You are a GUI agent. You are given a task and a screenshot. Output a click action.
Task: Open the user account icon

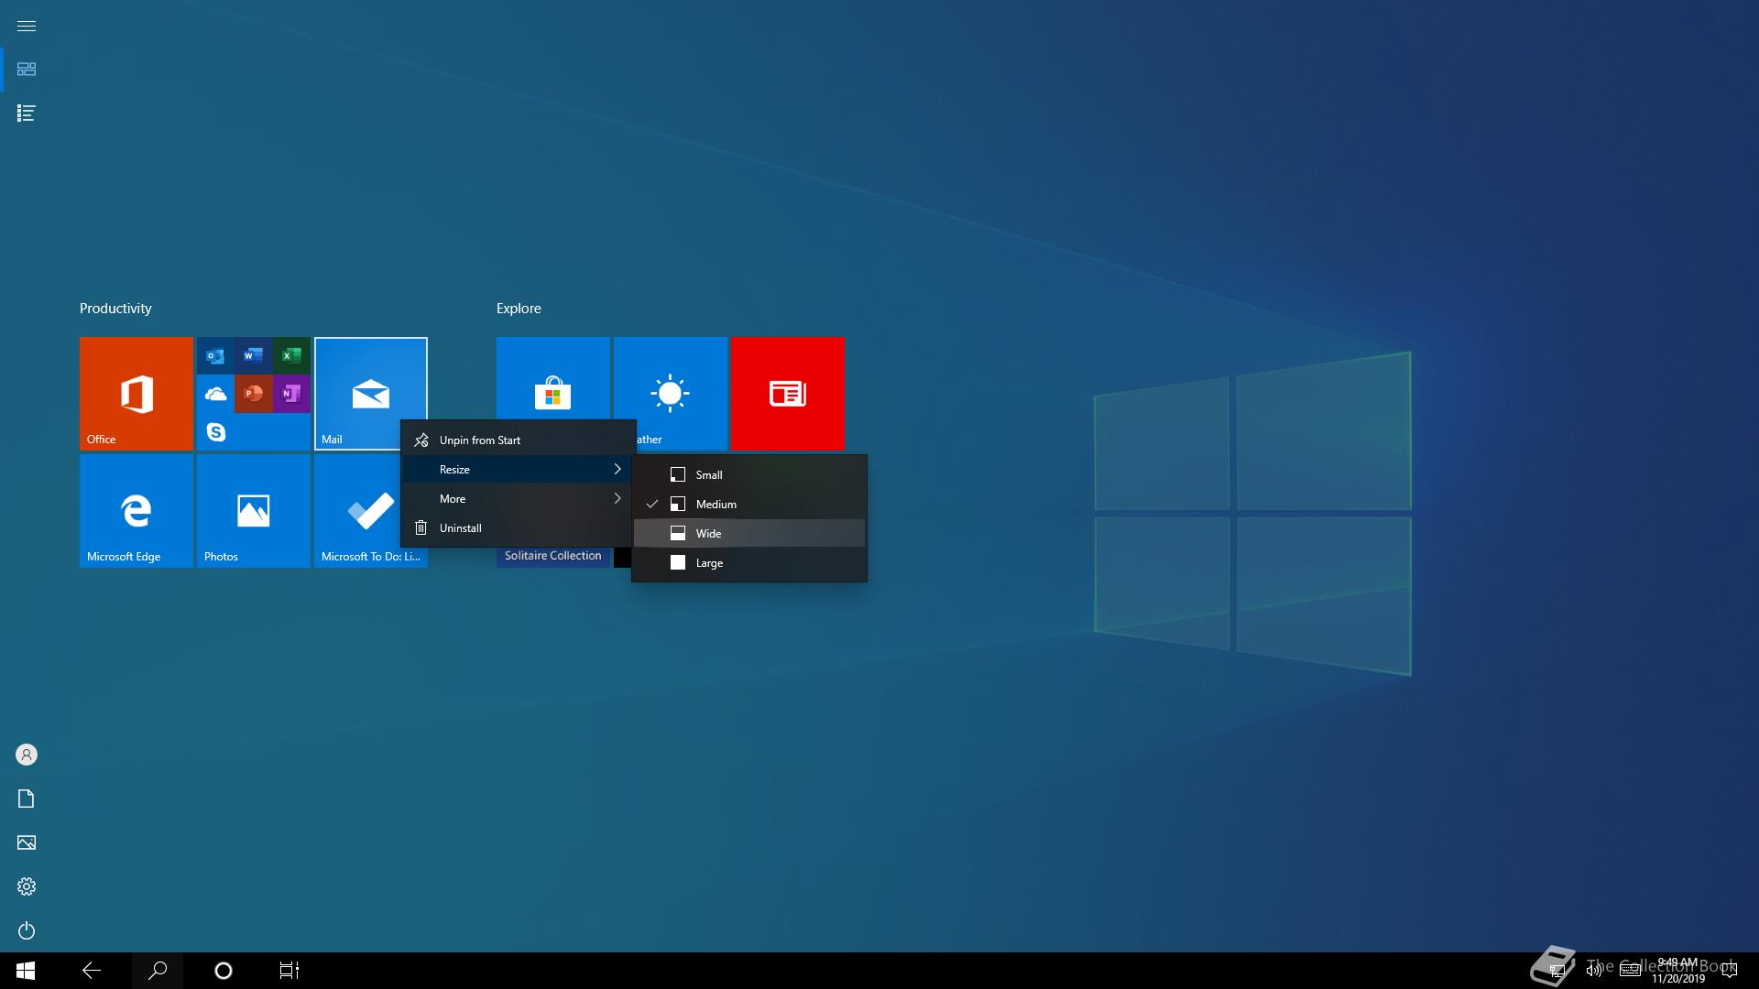27,755
